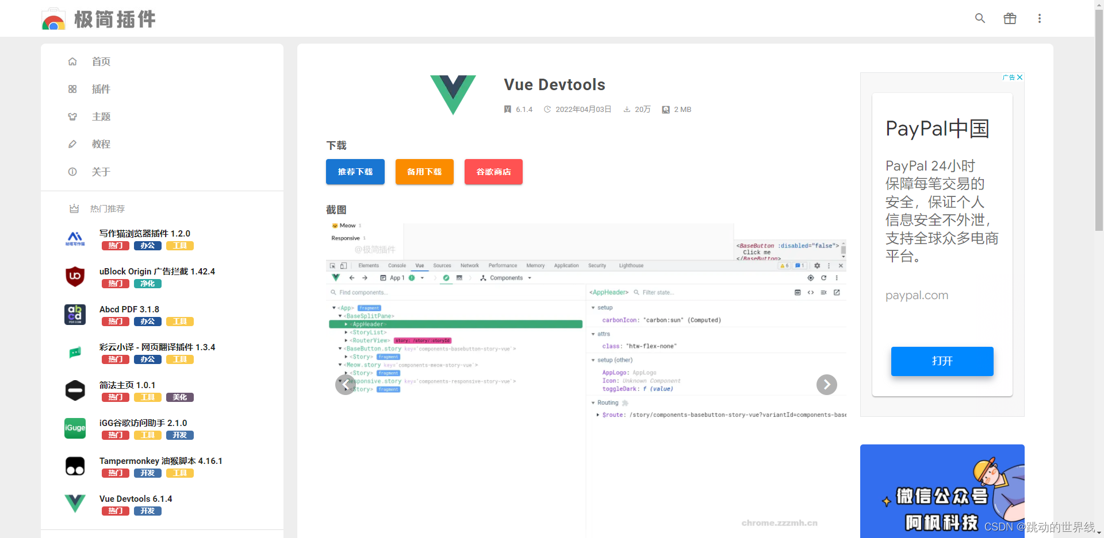Click the 极简插件 site logo

[x=99, y=19]
